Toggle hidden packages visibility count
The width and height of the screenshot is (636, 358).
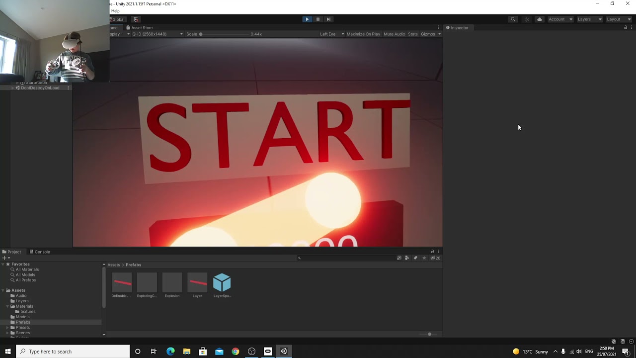click(435, 258)
